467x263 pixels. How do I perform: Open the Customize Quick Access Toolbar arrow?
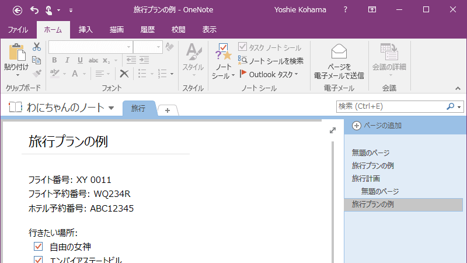(71, 11)
